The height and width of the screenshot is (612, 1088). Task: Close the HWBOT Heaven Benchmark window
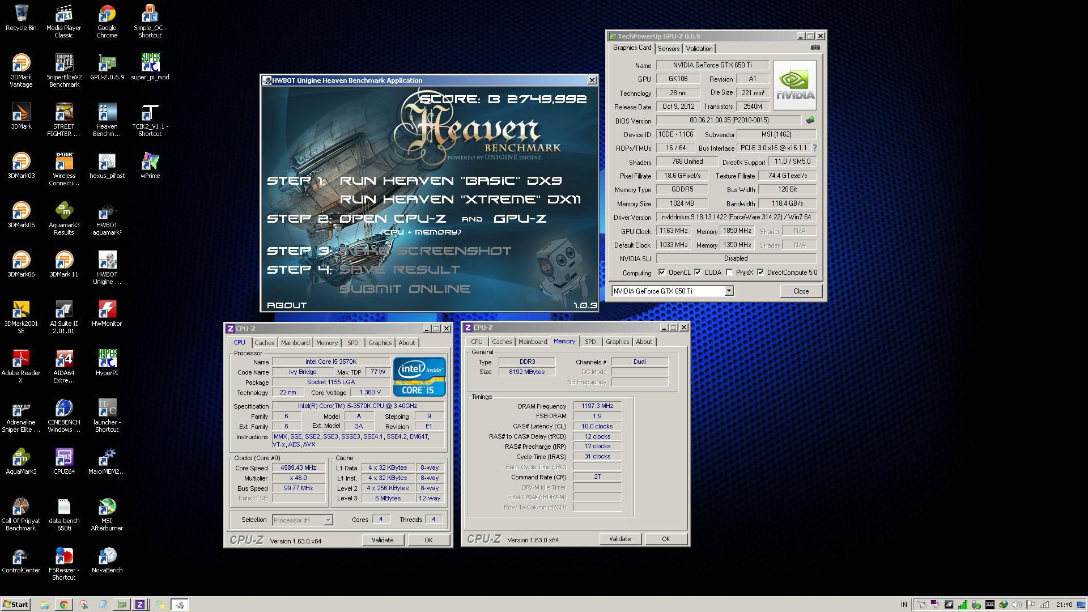[x=592, y=80]
